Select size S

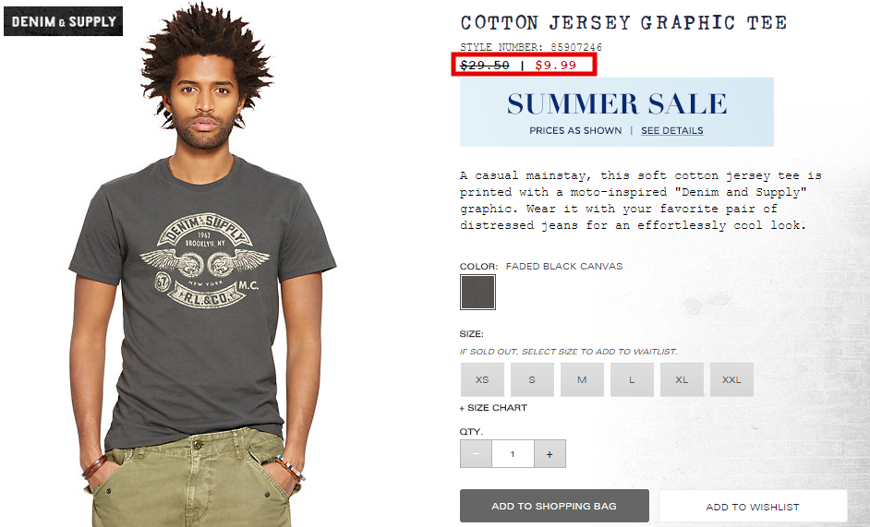point(532,380)
